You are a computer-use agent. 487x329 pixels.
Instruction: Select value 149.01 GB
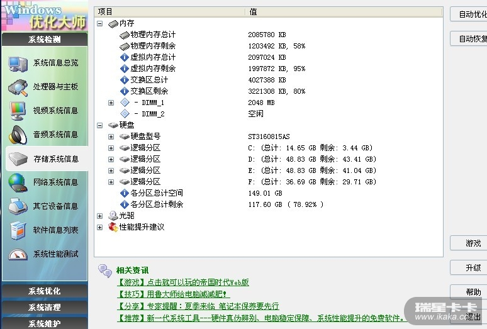coord(265,193)
